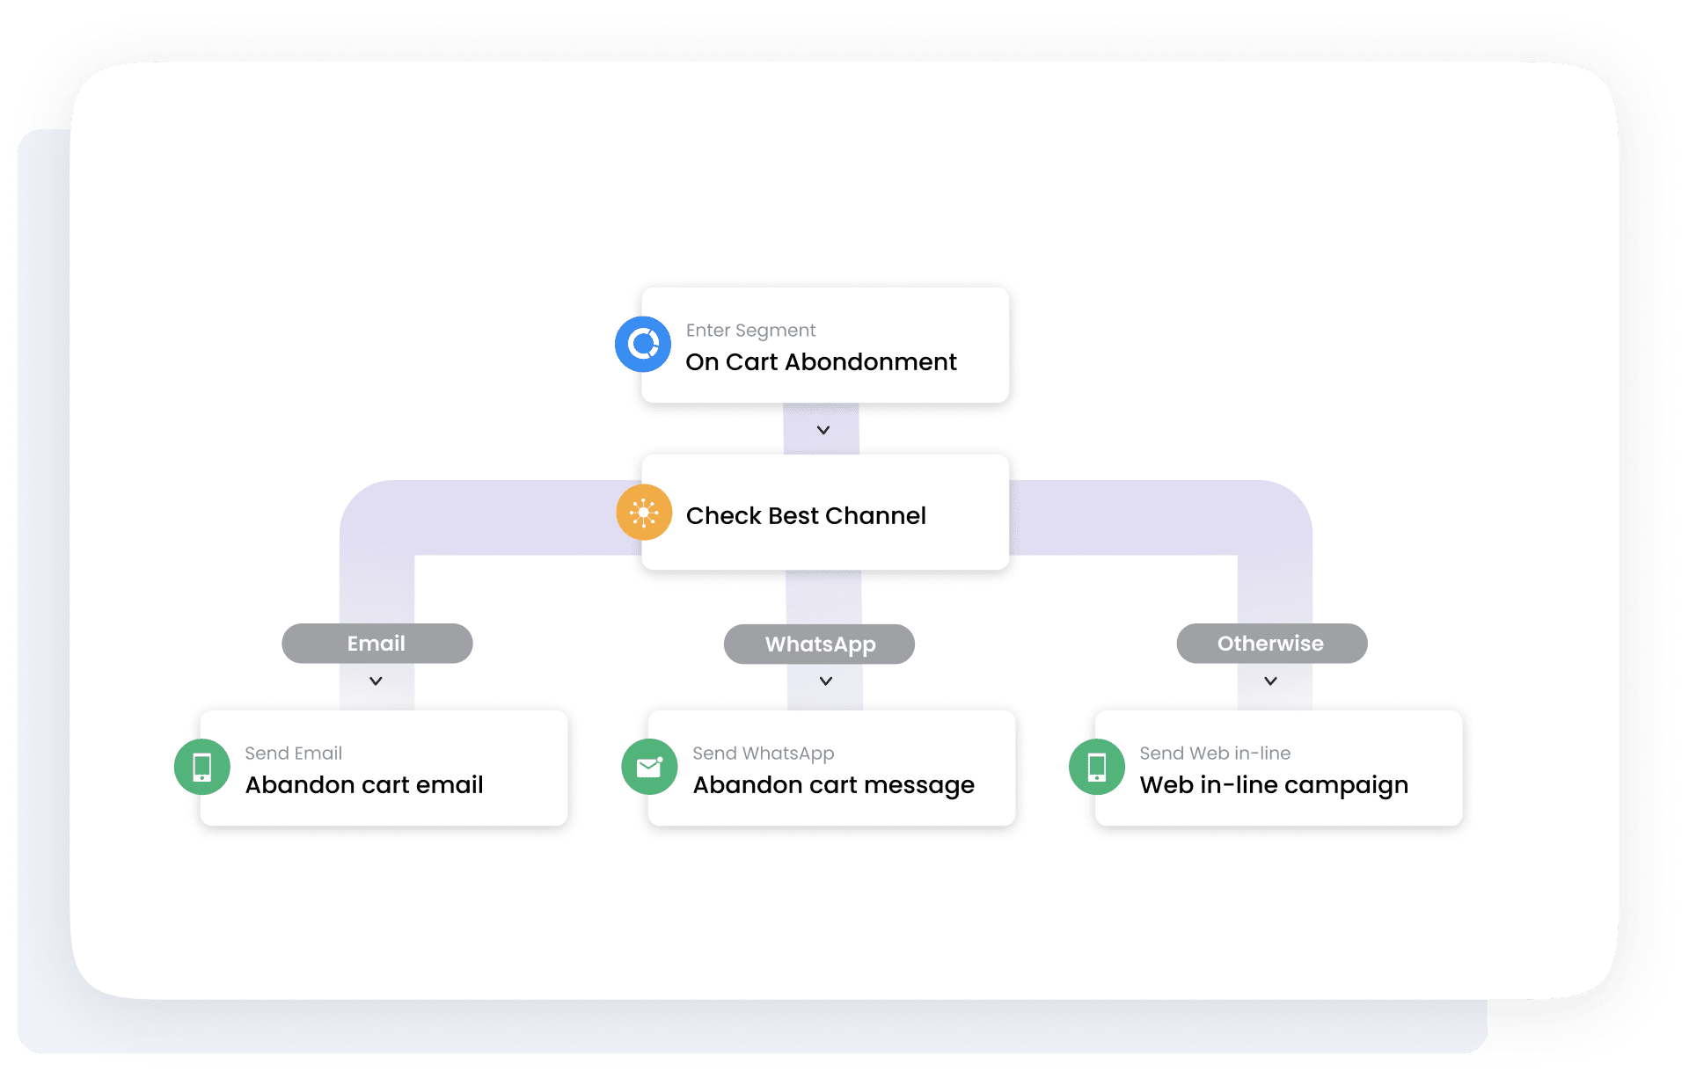Click the 'Send Web in-line' label text
Image resolution: width=1689 pixels, height=1078 pixels.
point(1215,754)
